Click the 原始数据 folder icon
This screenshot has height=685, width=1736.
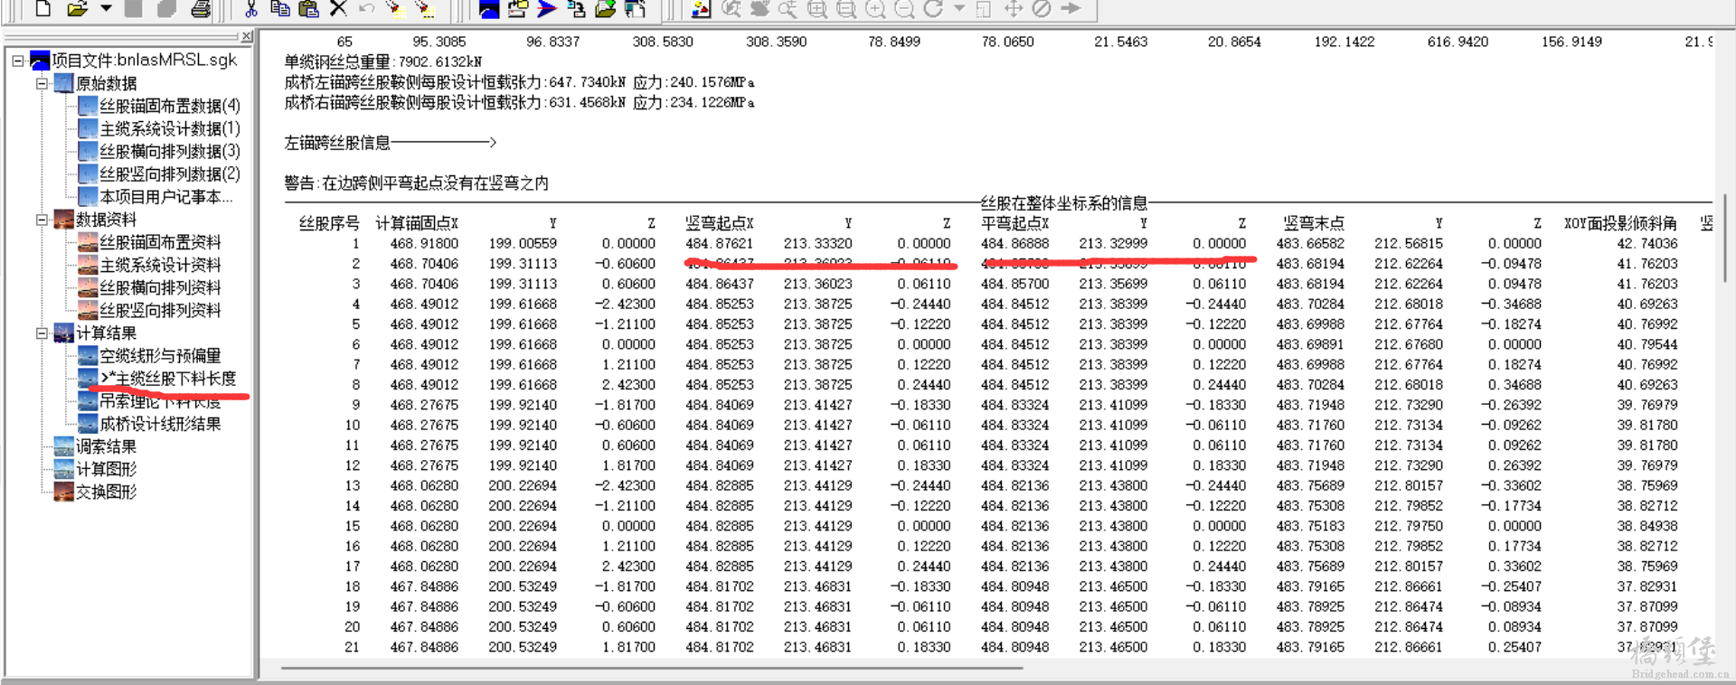click(63, 83)
